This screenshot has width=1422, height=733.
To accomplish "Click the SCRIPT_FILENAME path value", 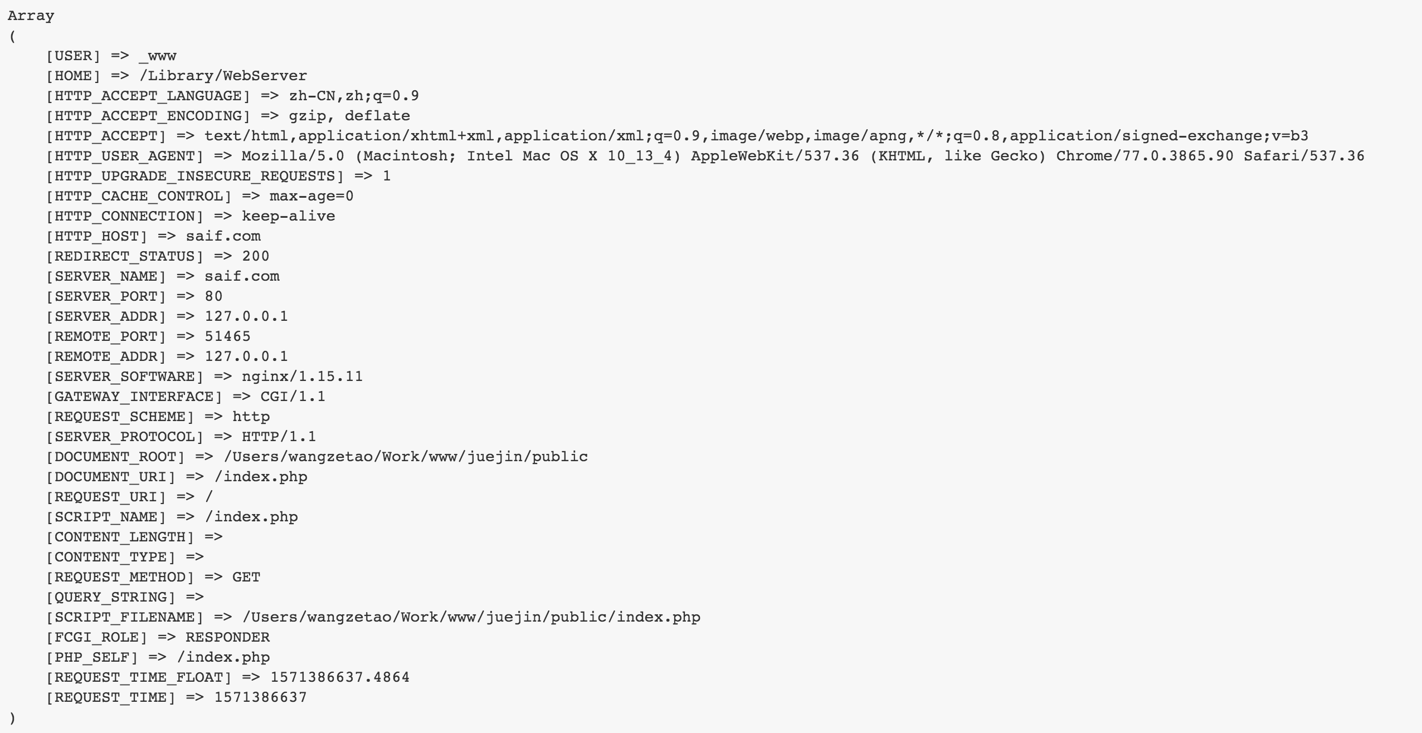I will coord(471,617).
